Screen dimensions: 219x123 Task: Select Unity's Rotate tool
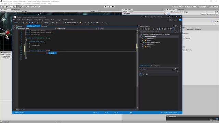[x=10, y=7]
